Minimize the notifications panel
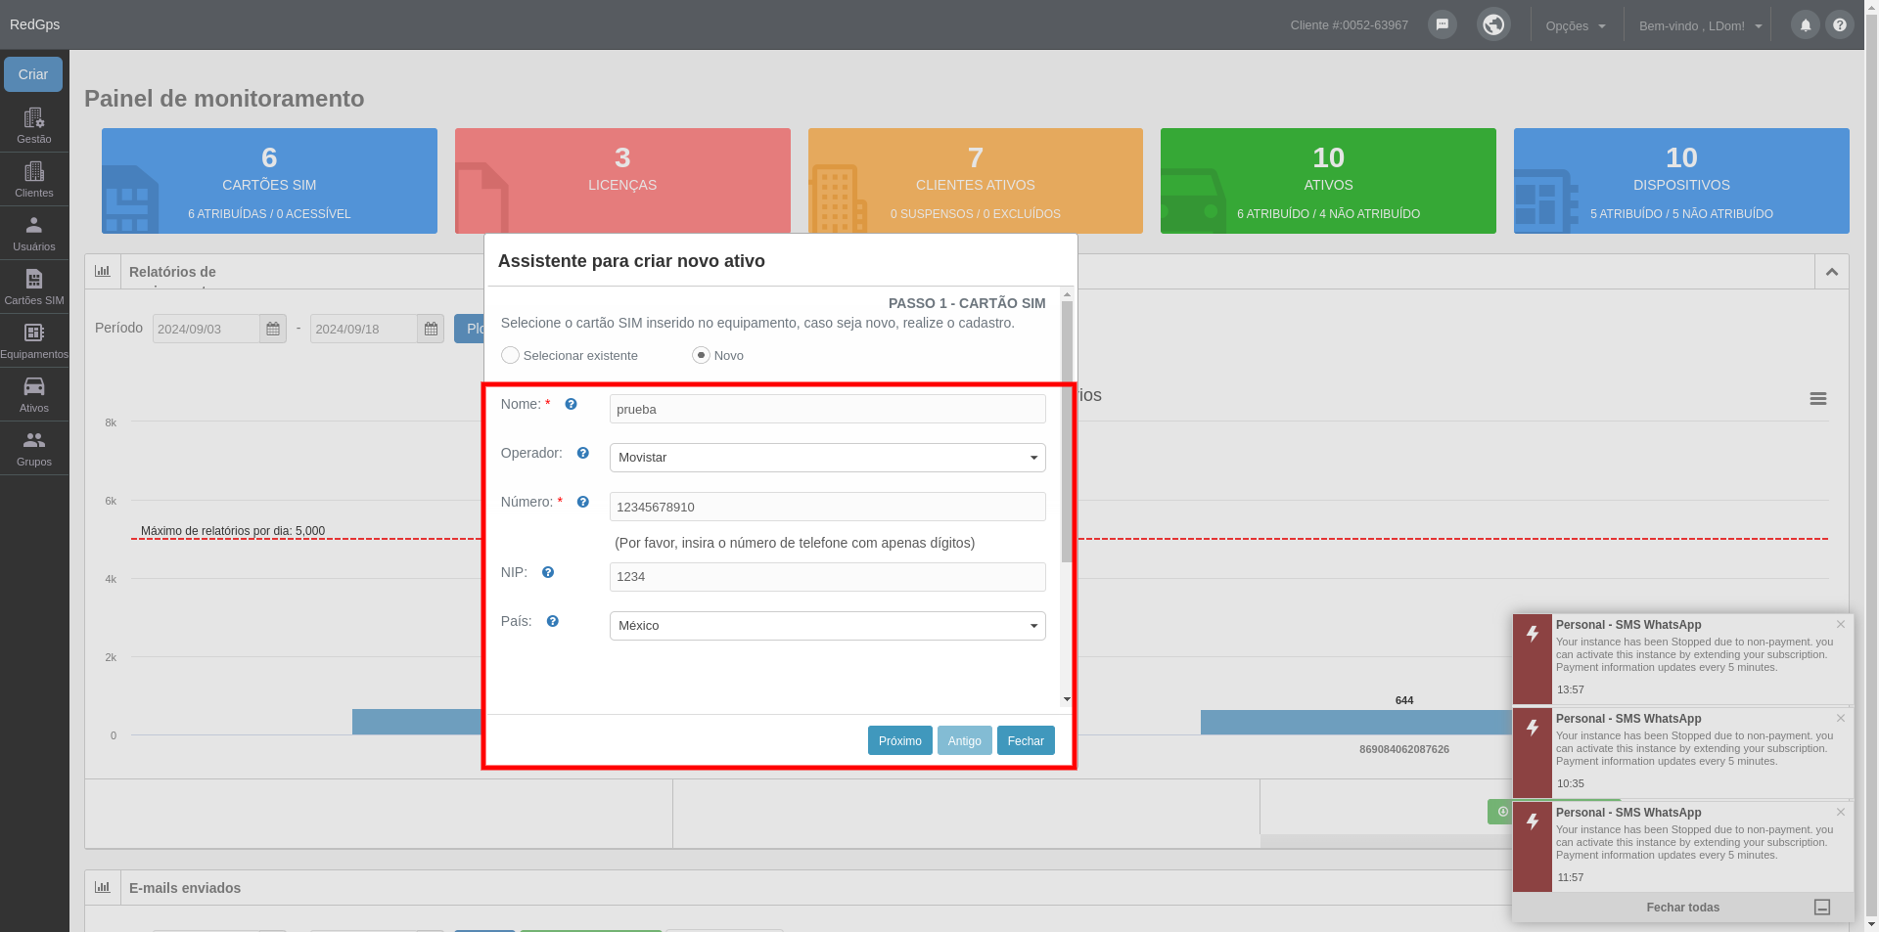The image size is (1879, 932). point(1822,908)
